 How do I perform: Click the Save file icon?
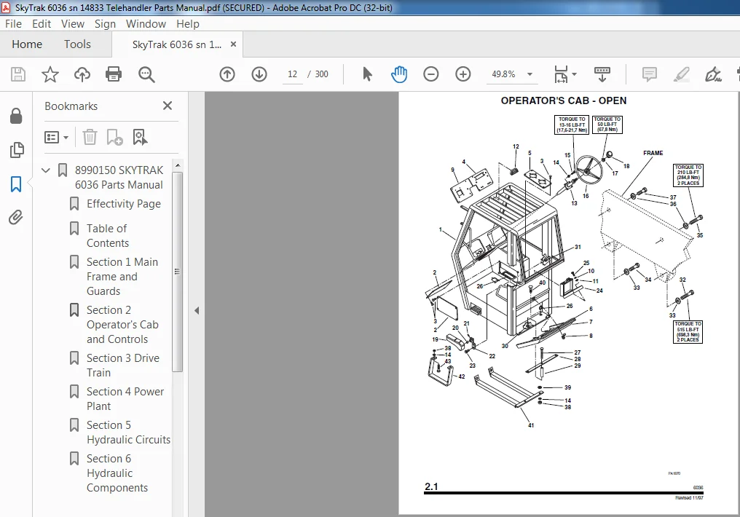point(18,74)
